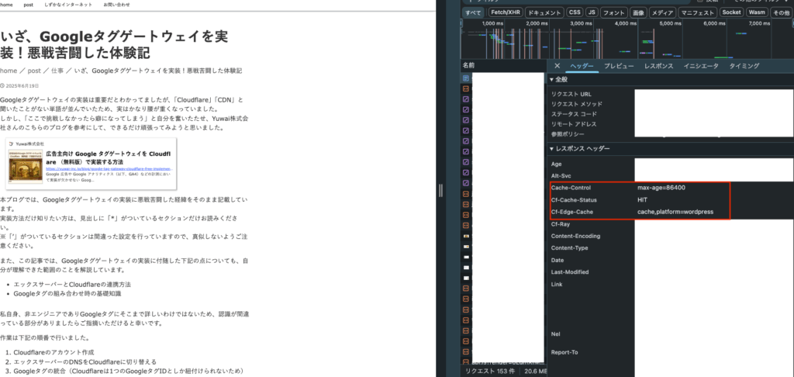Select the HIT header value
This screenshot has width=794, height=377.
coord(642,199)
